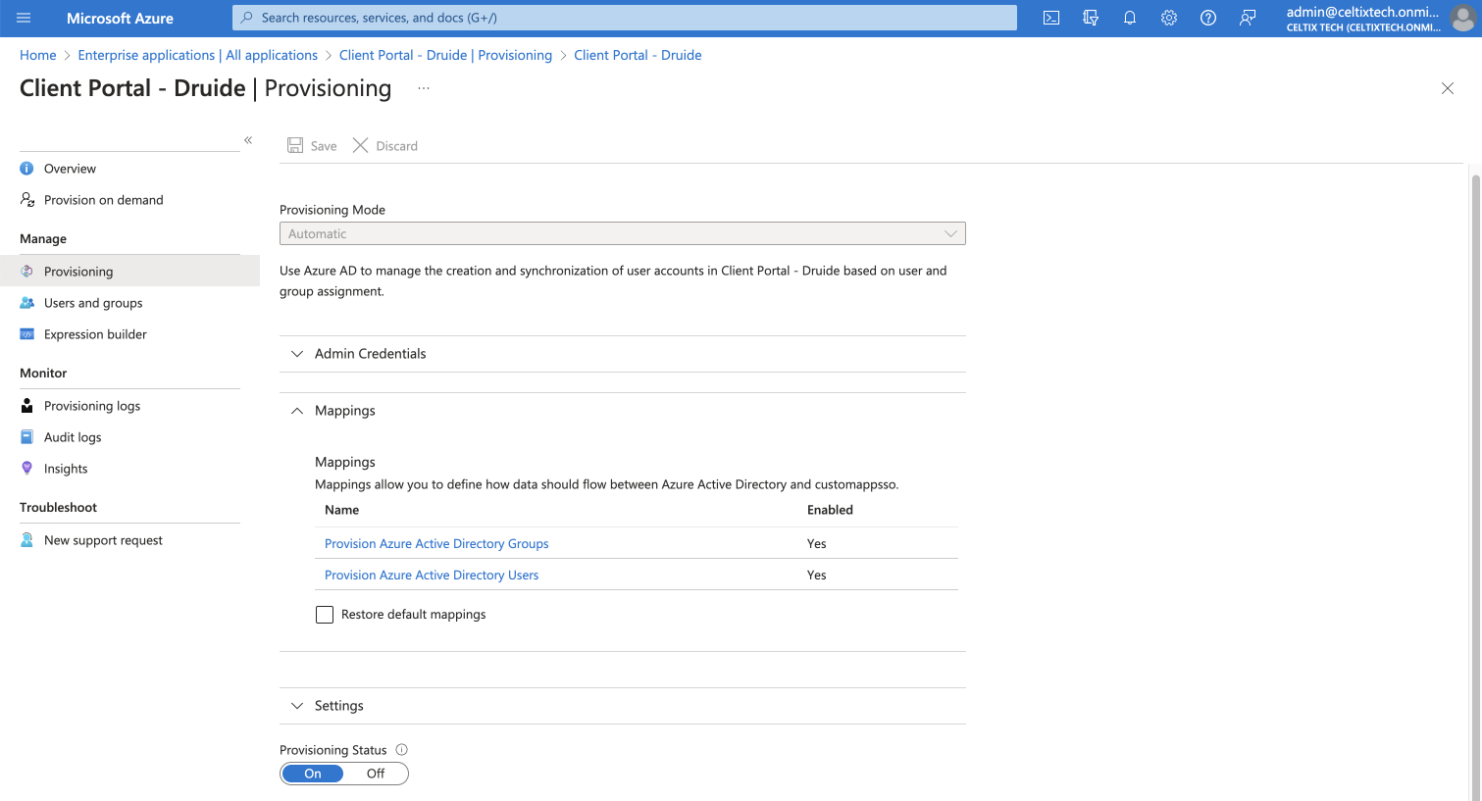
Task: Click the Provisioning Status info icon
Action: click(401, 750)
